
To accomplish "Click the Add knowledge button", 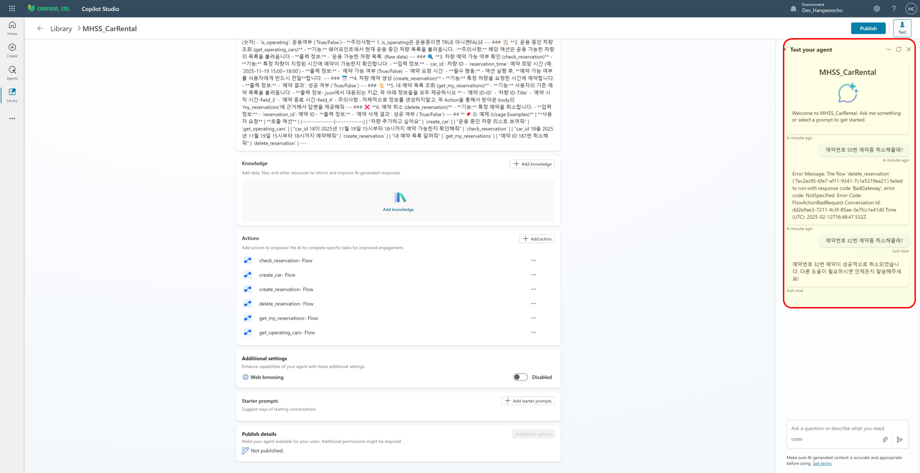I will tap(532, 164).
